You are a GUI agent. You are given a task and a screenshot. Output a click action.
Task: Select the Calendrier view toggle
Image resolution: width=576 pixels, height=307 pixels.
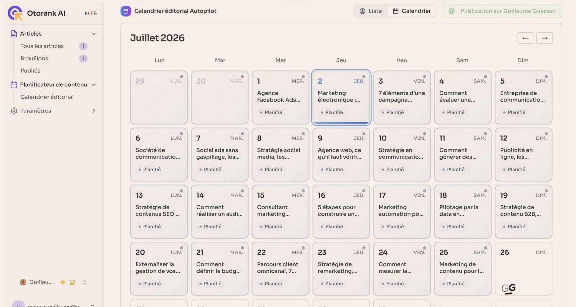(x=412, y=11)
